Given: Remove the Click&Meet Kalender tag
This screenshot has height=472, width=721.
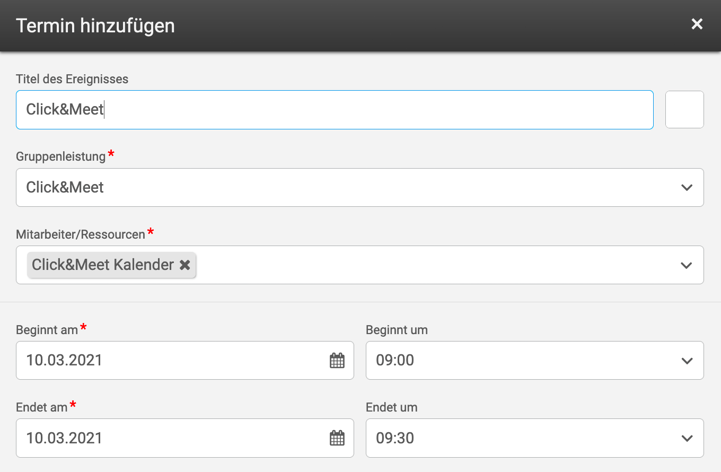Looking at the screenshot, I should [184, 265].
